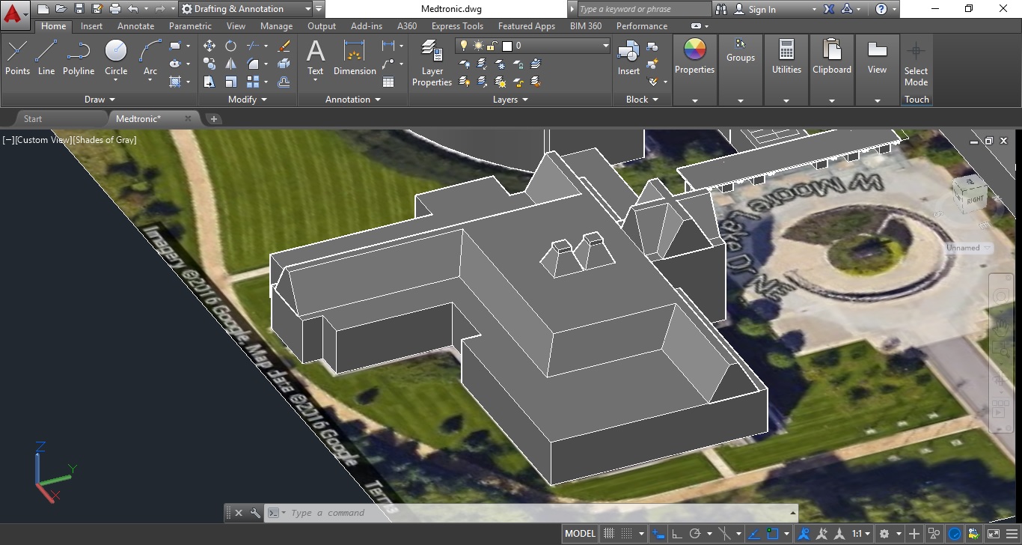
Task: Click the ViewCube in the viewport
Action: click(971, 196)
